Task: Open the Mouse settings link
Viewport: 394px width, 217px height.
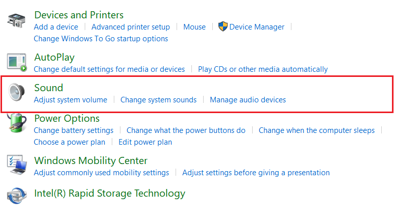Action: 194,27
